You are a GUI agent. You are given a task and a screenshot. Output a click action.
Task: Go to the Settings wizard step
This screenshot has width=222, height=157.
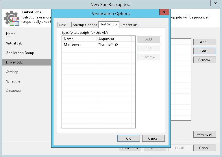pyautogui.click(x=12, y=72)
